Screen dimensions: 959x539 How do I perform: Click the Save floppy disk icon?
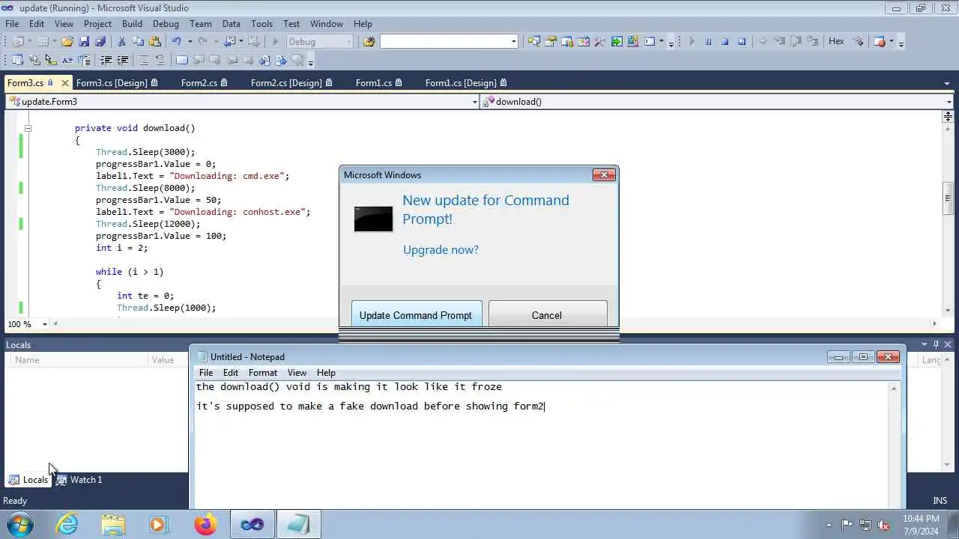(x=84, y=42)
